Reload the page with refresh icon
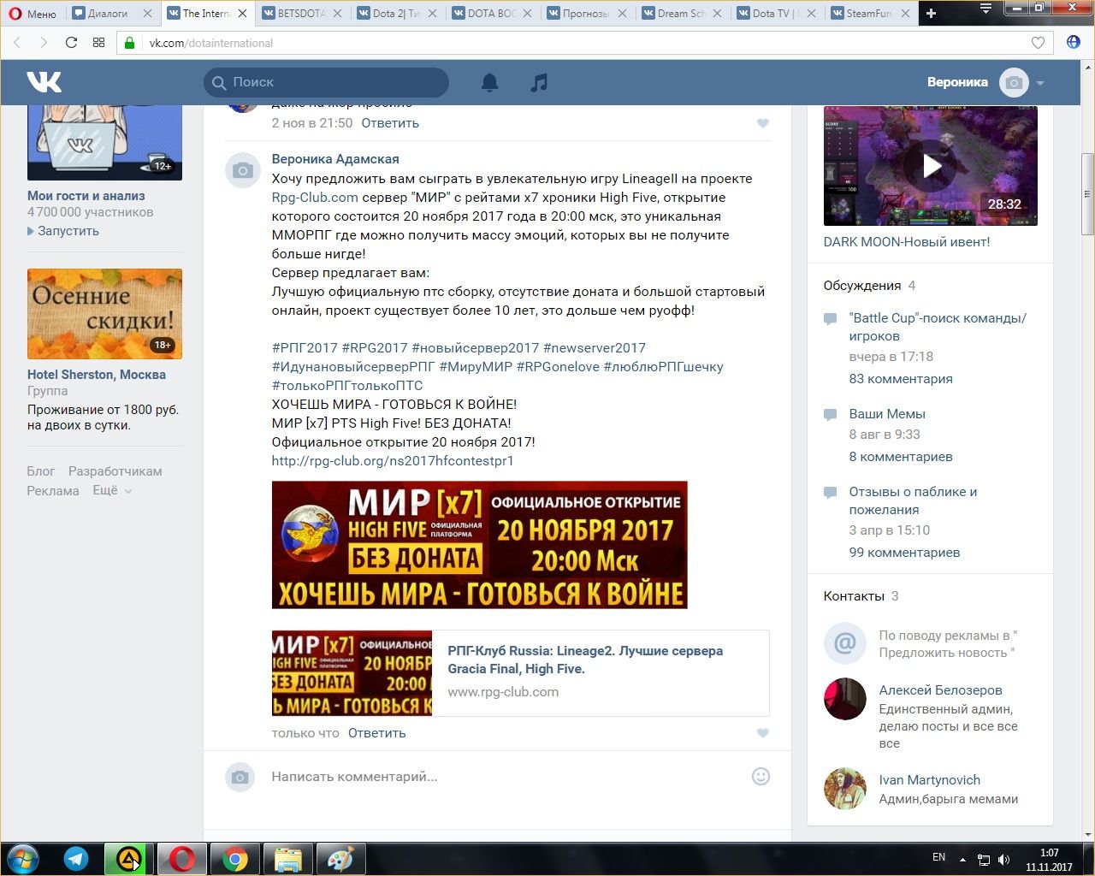 [71, 43]
